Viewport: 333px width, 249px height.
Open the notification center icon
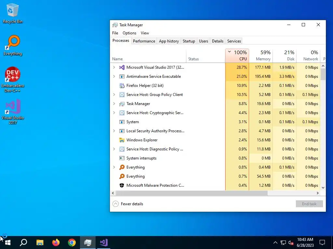coord(322,243)
